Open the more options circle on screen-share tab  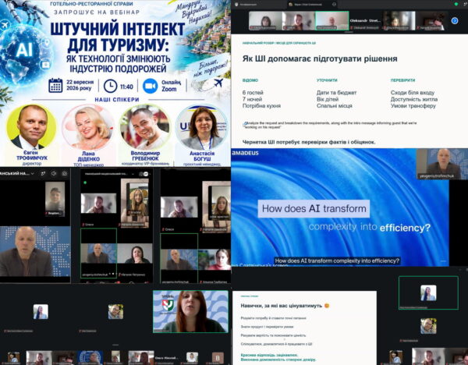point(334,5)
